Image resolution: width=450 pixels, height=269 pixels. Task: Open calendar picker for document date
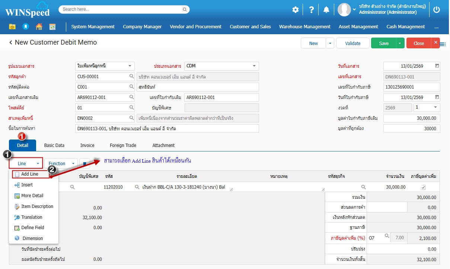tap(437, 66)
